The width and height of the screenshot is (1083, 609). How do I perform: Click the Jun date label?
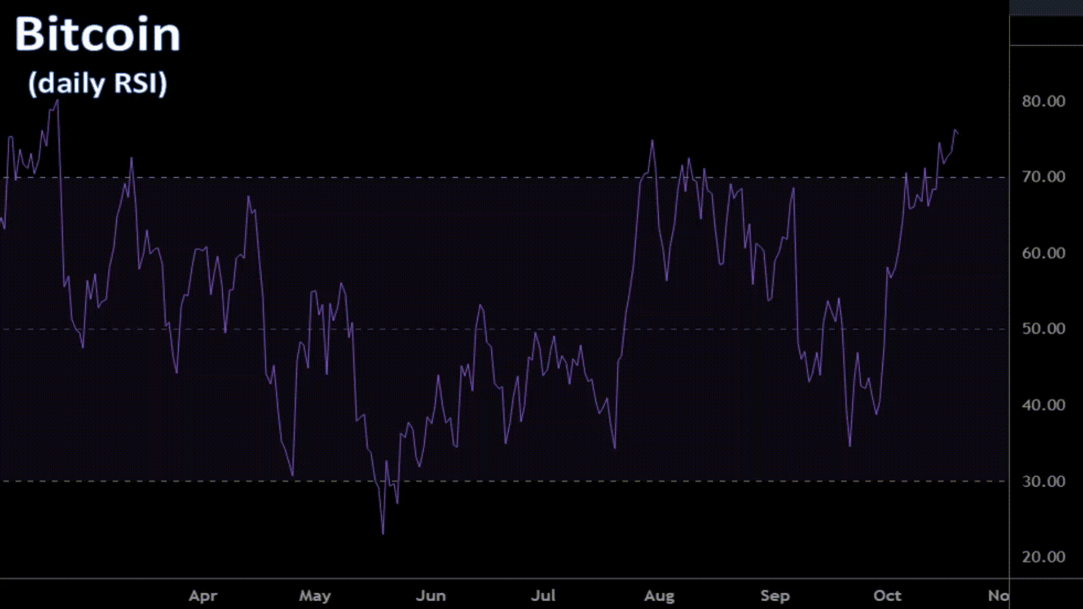click(x=430, y=595)
